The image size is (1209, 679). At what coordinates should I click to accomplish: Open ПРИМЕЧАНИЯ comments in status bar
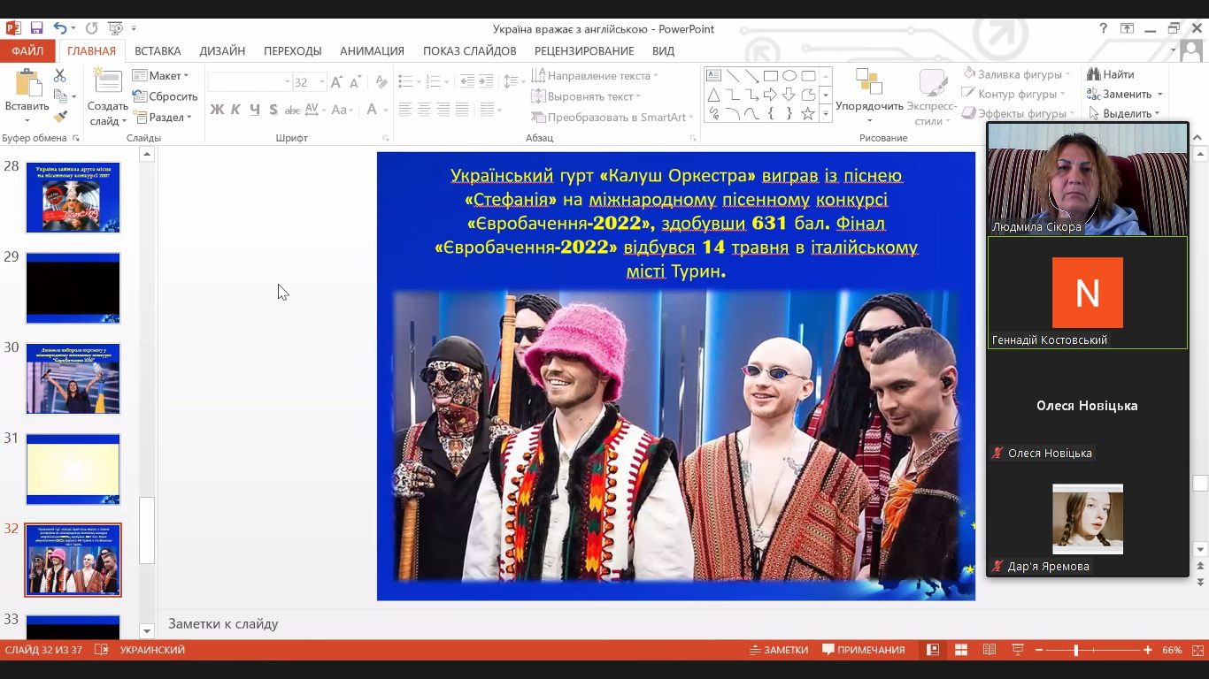[x=863, y=650]
